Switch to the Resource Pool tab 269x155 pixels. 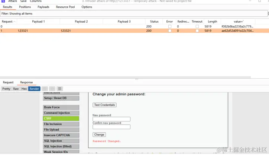pyautogui.click(x=65, y=7)
